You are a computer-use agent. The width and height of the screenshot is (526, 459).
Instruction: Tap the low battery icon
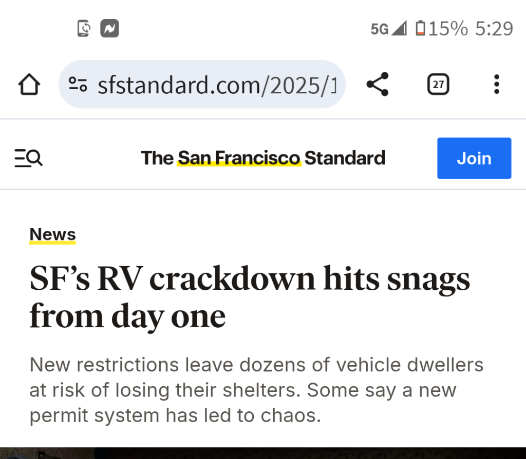(x=420, y=28)
